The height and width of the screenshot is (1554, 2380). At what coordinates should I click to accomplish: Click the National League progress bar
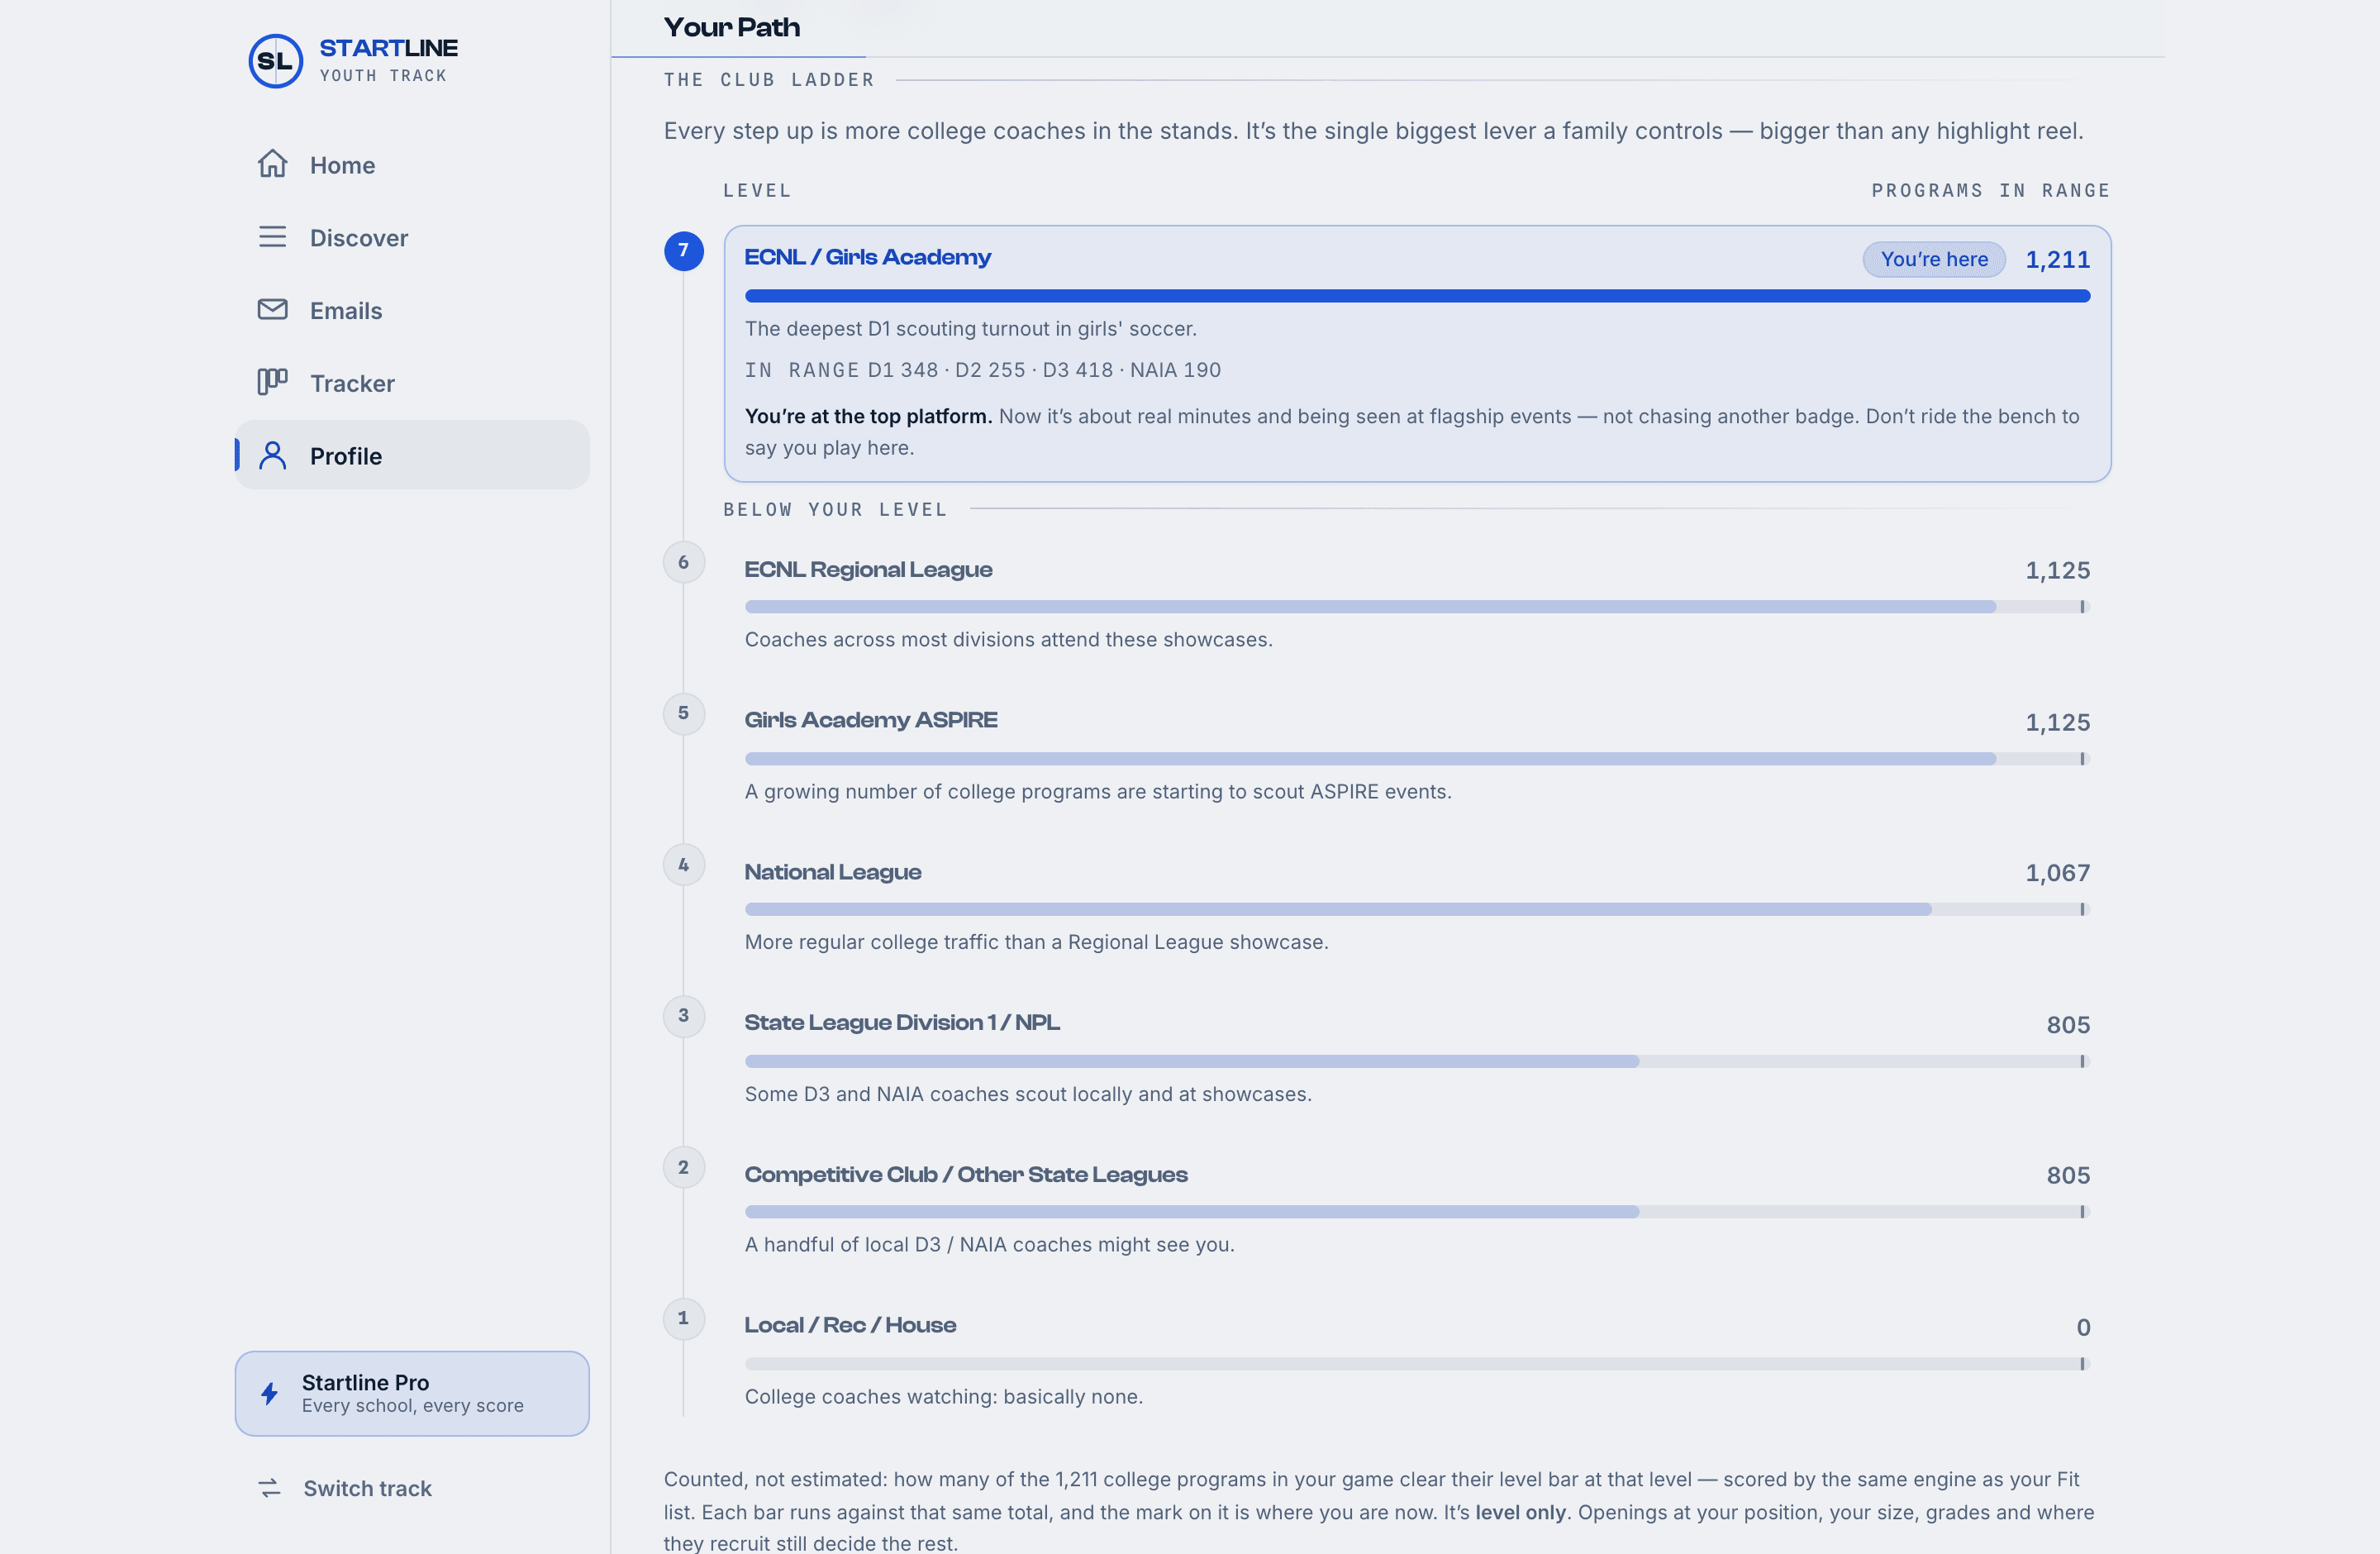[x=1417, y=909]
